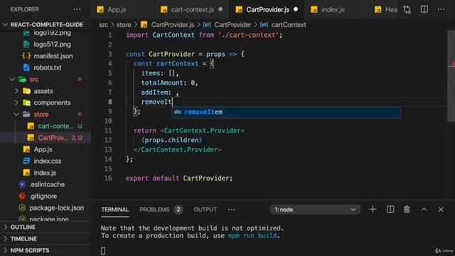Click the line 8 number in gutter
This screenshot has width=455, height=256.
110,102
